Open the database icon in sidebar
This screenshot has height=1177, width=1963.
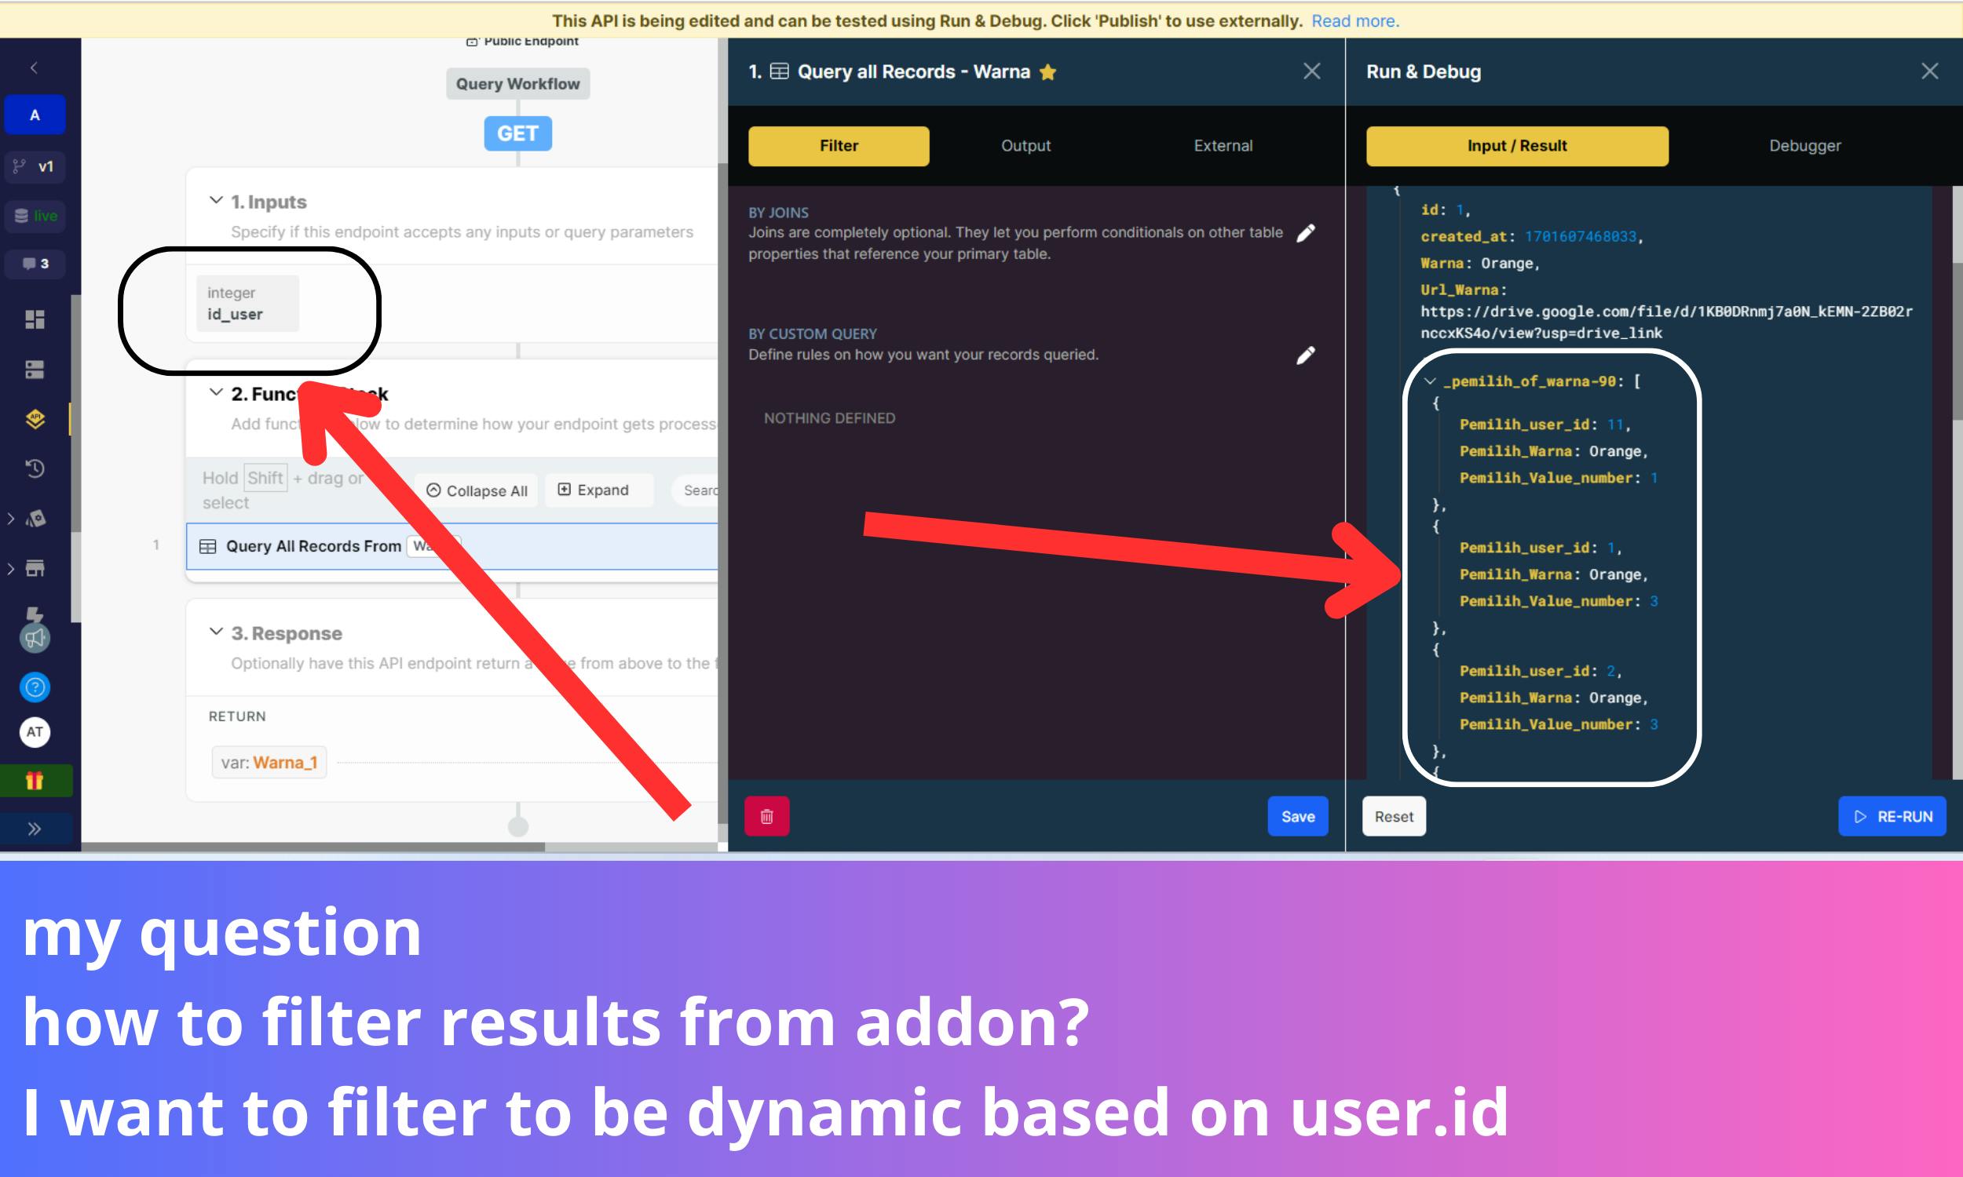[34, 370]
